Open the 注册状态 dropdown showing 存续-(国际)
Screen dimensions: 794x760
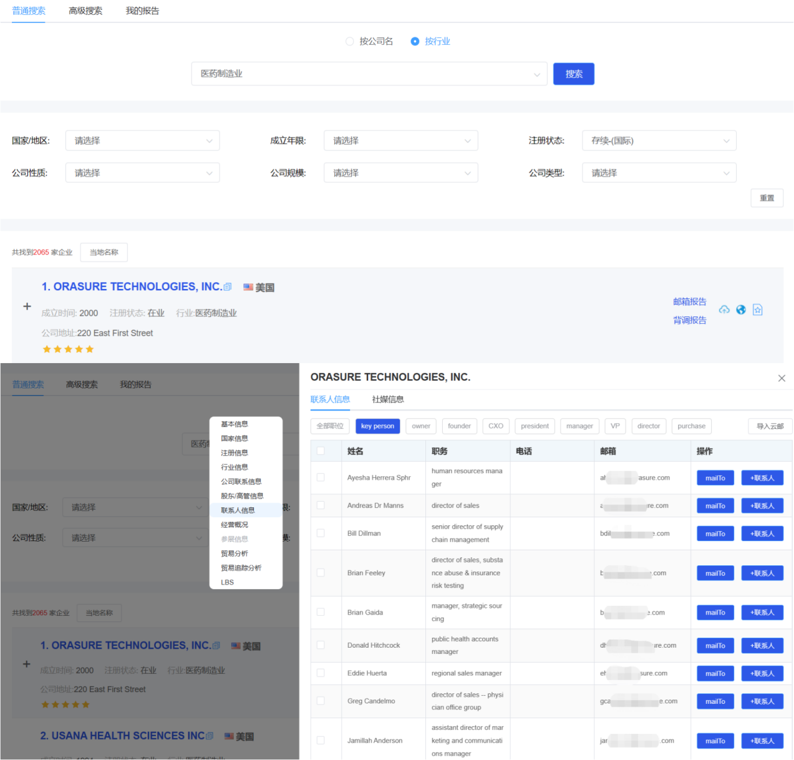659,140
